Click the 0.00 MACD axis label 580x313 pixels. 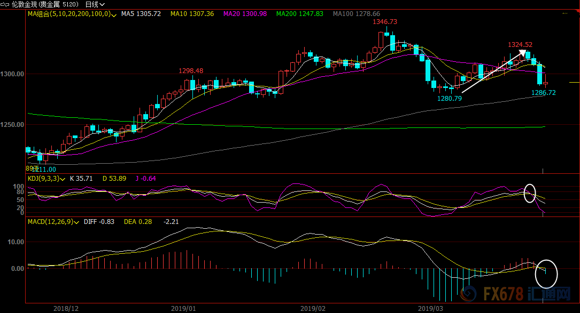click(18, 269)
